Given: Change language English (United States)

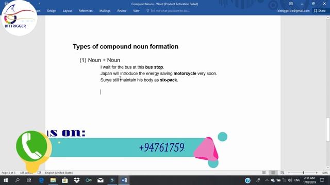Looking at the screenshot, I should (x=59, y=173).
